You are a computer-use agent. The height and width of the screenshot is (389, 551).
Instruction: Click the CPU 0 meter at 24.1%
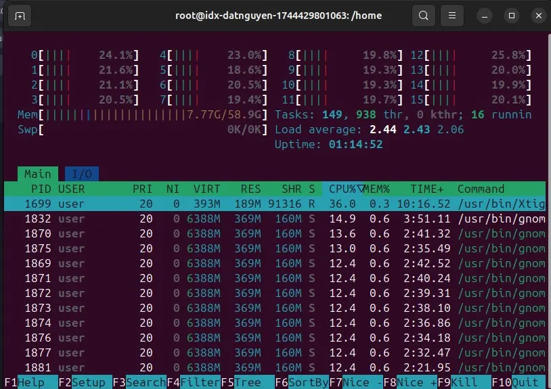(85, 55)
